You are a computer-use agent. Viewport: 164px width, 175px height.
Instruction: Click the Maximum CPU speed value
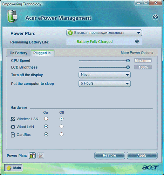coord(143,61)
